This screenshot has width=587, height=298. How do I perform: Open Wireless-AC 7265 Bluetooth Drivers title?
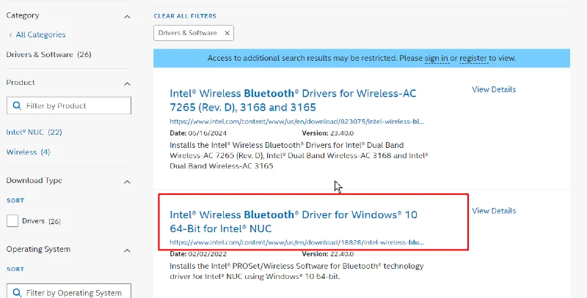[293, 100]
